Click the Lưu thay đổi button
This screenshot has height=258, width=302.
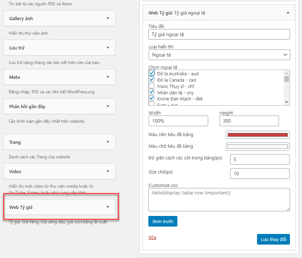[273, 239]
